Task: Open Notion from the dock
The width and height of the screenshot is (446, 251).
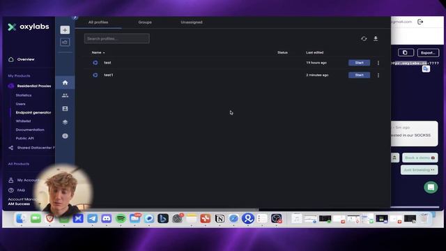Action: (220, 218)
